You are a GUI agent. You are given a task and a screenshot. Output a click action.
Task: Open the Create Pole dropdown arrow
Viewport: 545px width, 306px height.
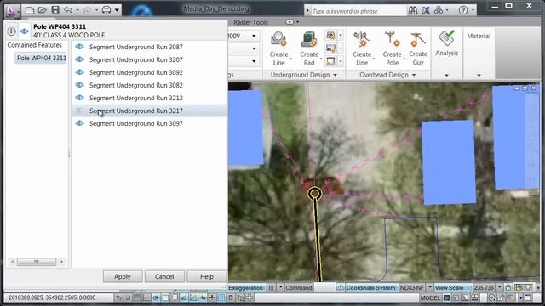[404, 59]
